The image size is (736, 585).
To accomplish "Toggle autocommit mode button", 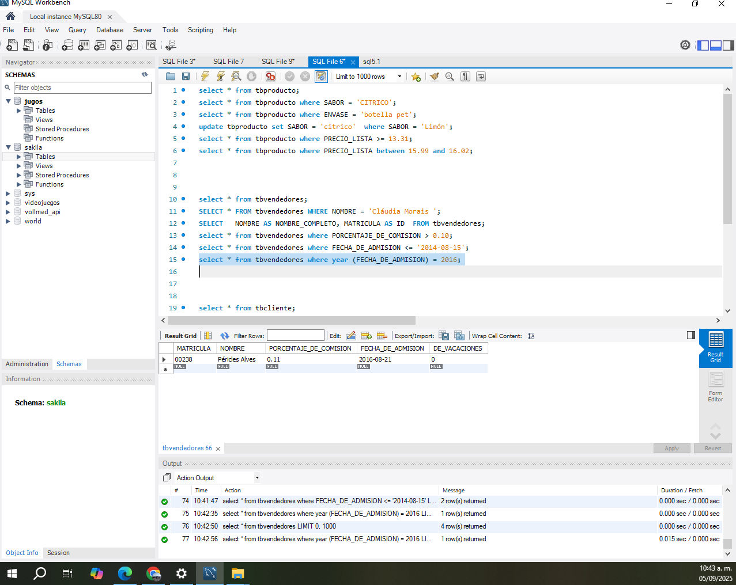I will 321,77.
